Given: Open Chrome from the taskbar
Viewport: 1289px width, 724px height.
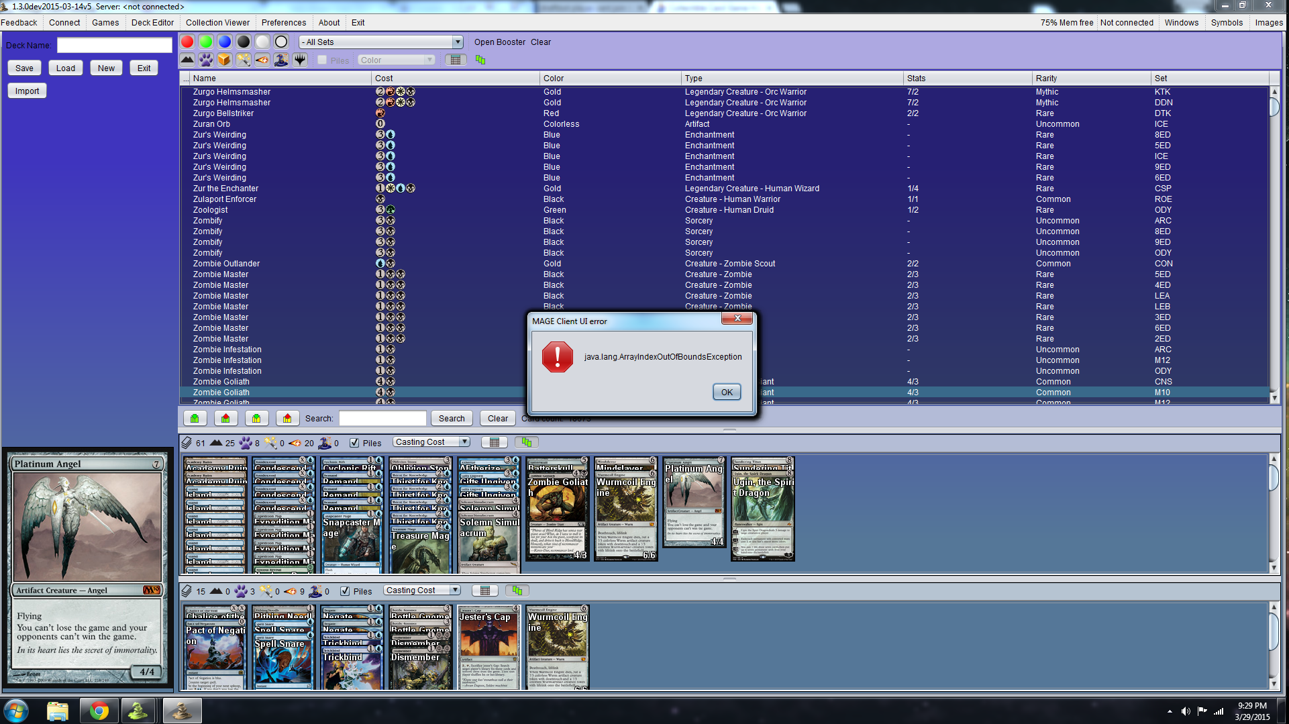Looking at the screenshot, I should pos(99,711).
